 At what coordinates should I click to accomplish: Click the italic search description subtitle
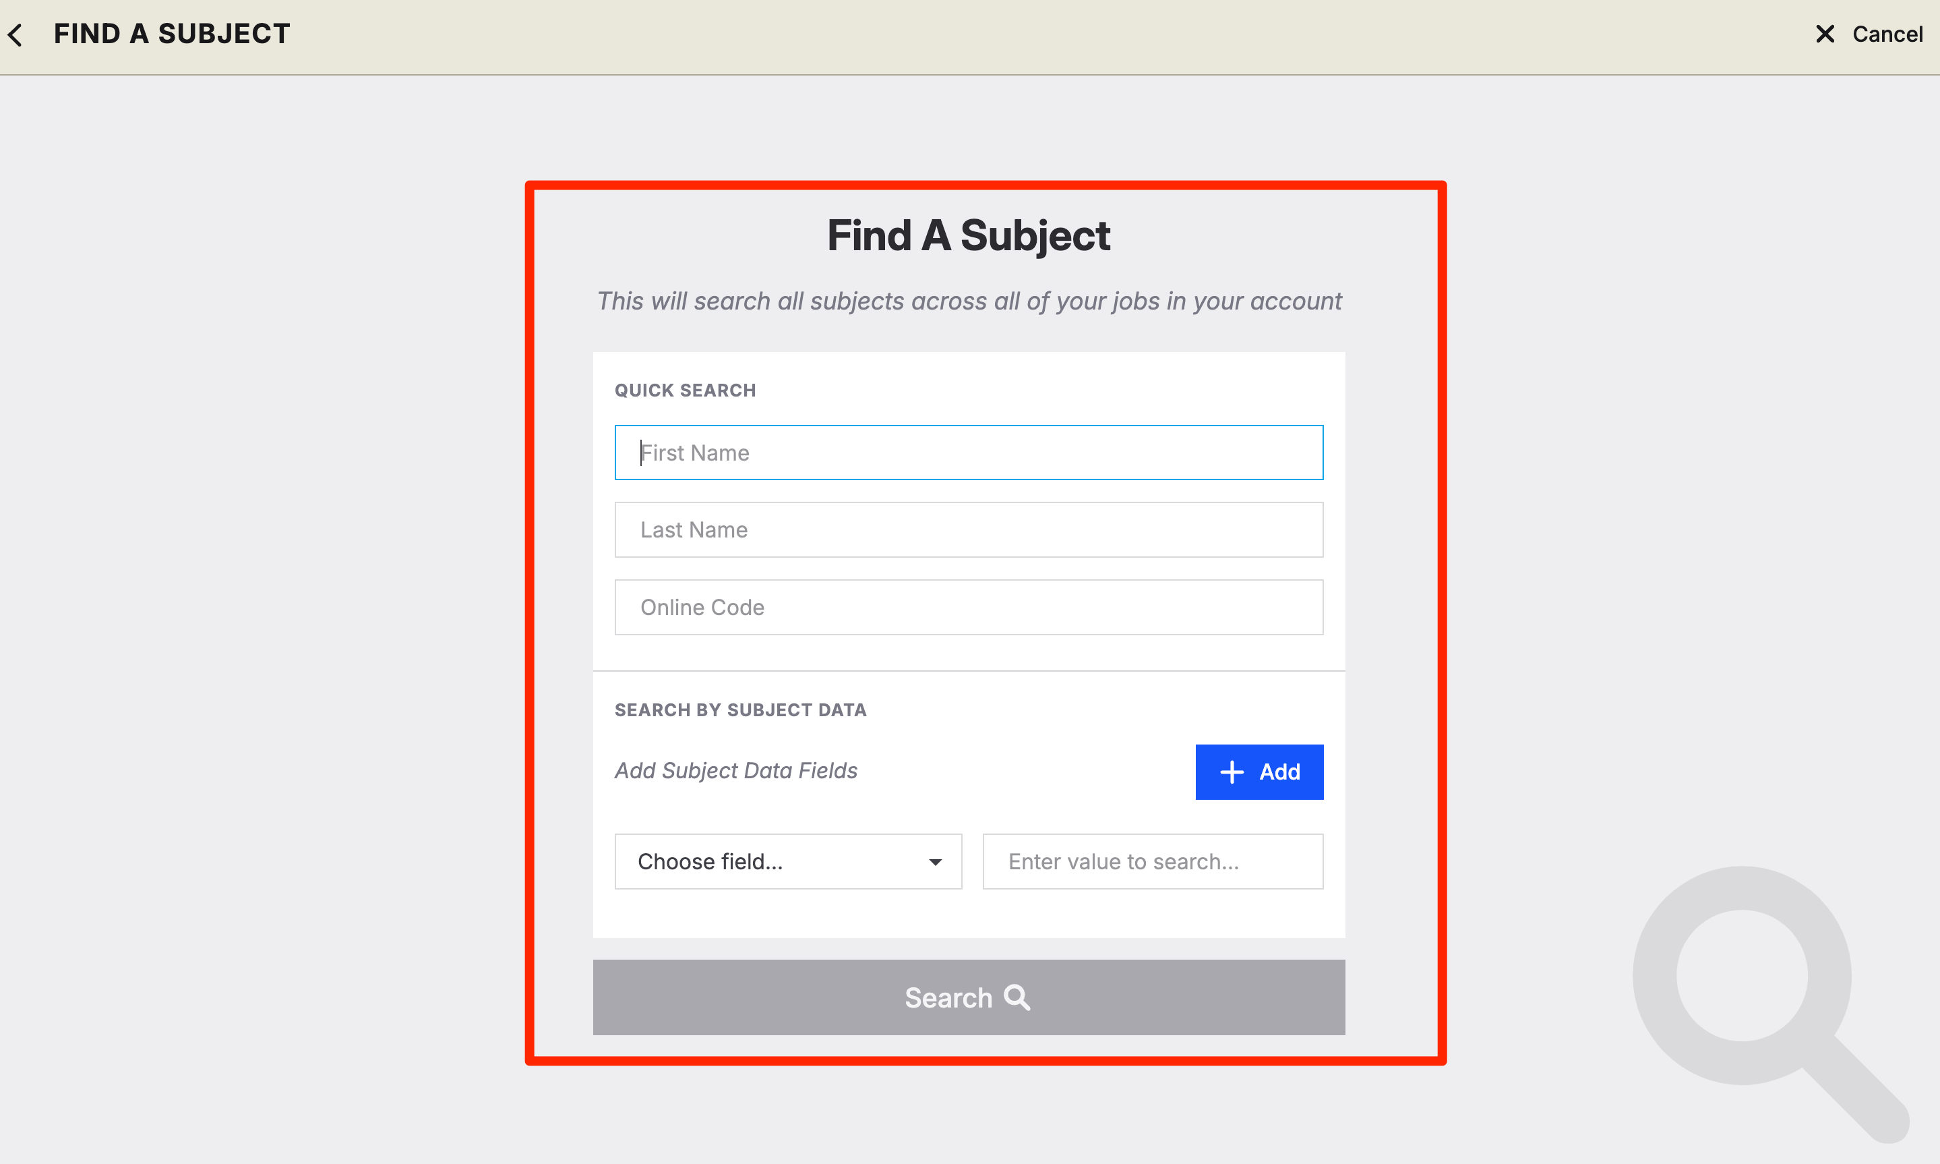pos(969,301)
